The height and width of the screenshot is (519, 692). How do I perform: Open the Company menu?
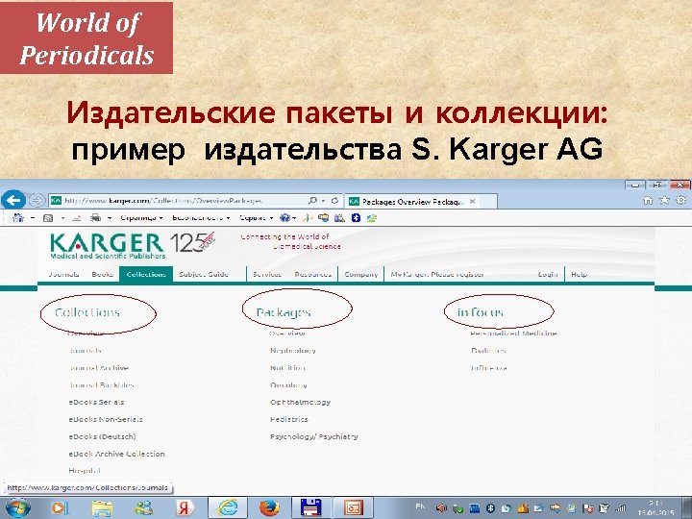[361, 274]
